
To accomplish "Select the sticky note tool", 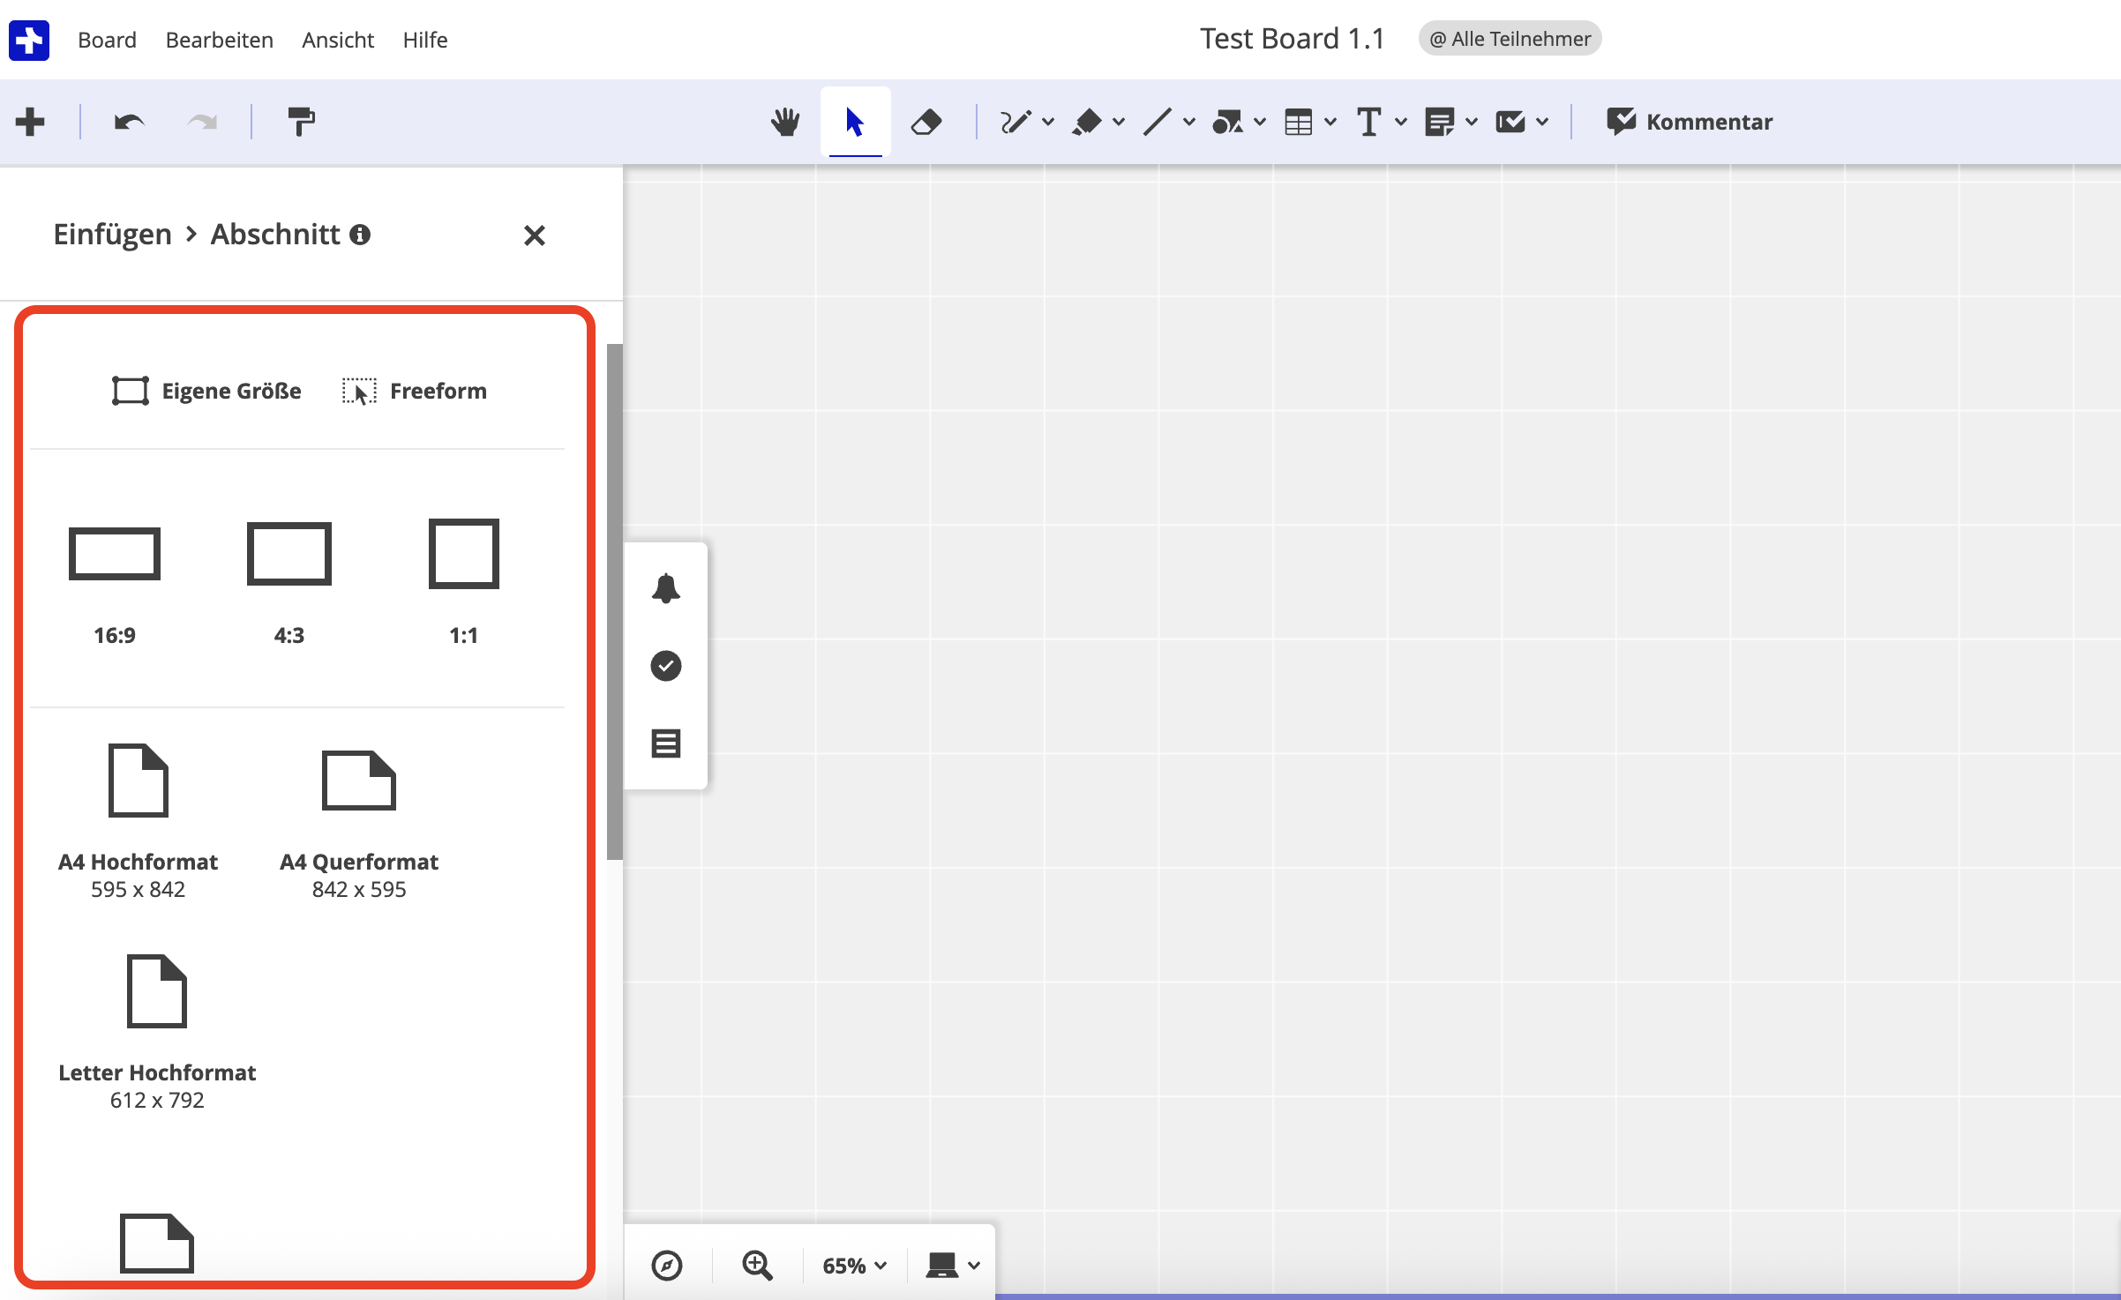I will pos(1439,122).
